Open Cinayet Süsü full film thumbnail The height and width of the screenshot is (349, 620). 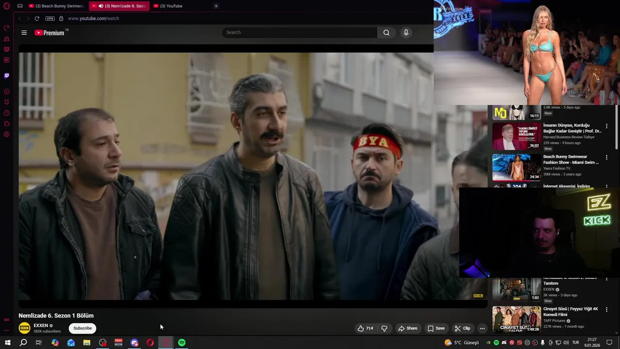click(x=516, y=319)
